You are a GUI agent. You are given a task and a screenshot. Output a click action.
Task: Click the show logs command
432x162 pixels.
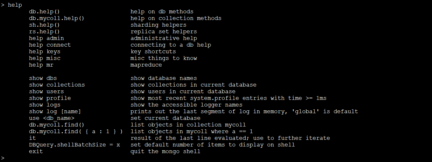coord(45,105)
